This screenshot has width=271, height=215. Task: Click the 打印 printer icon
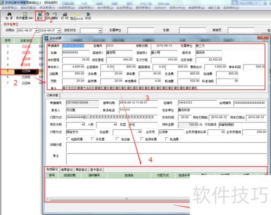pos(65,16)
